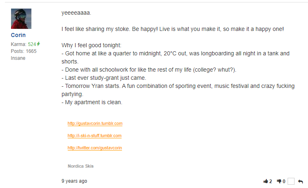Tick the checkbox beside the vote counts
The width and height of the screenshot is (308, 188).
coord(291,181)
